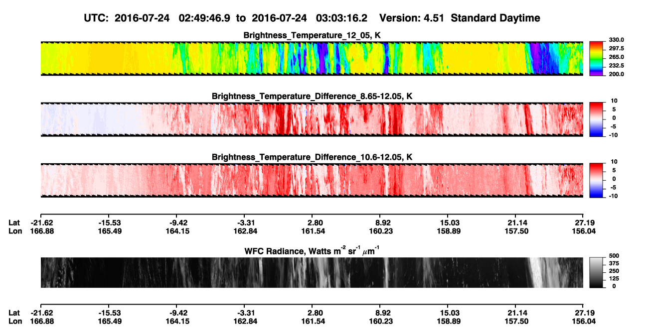Click longitude 156.04 below the WFC panel
Viewport: 648px width, 332px height.
coord(584,321)
